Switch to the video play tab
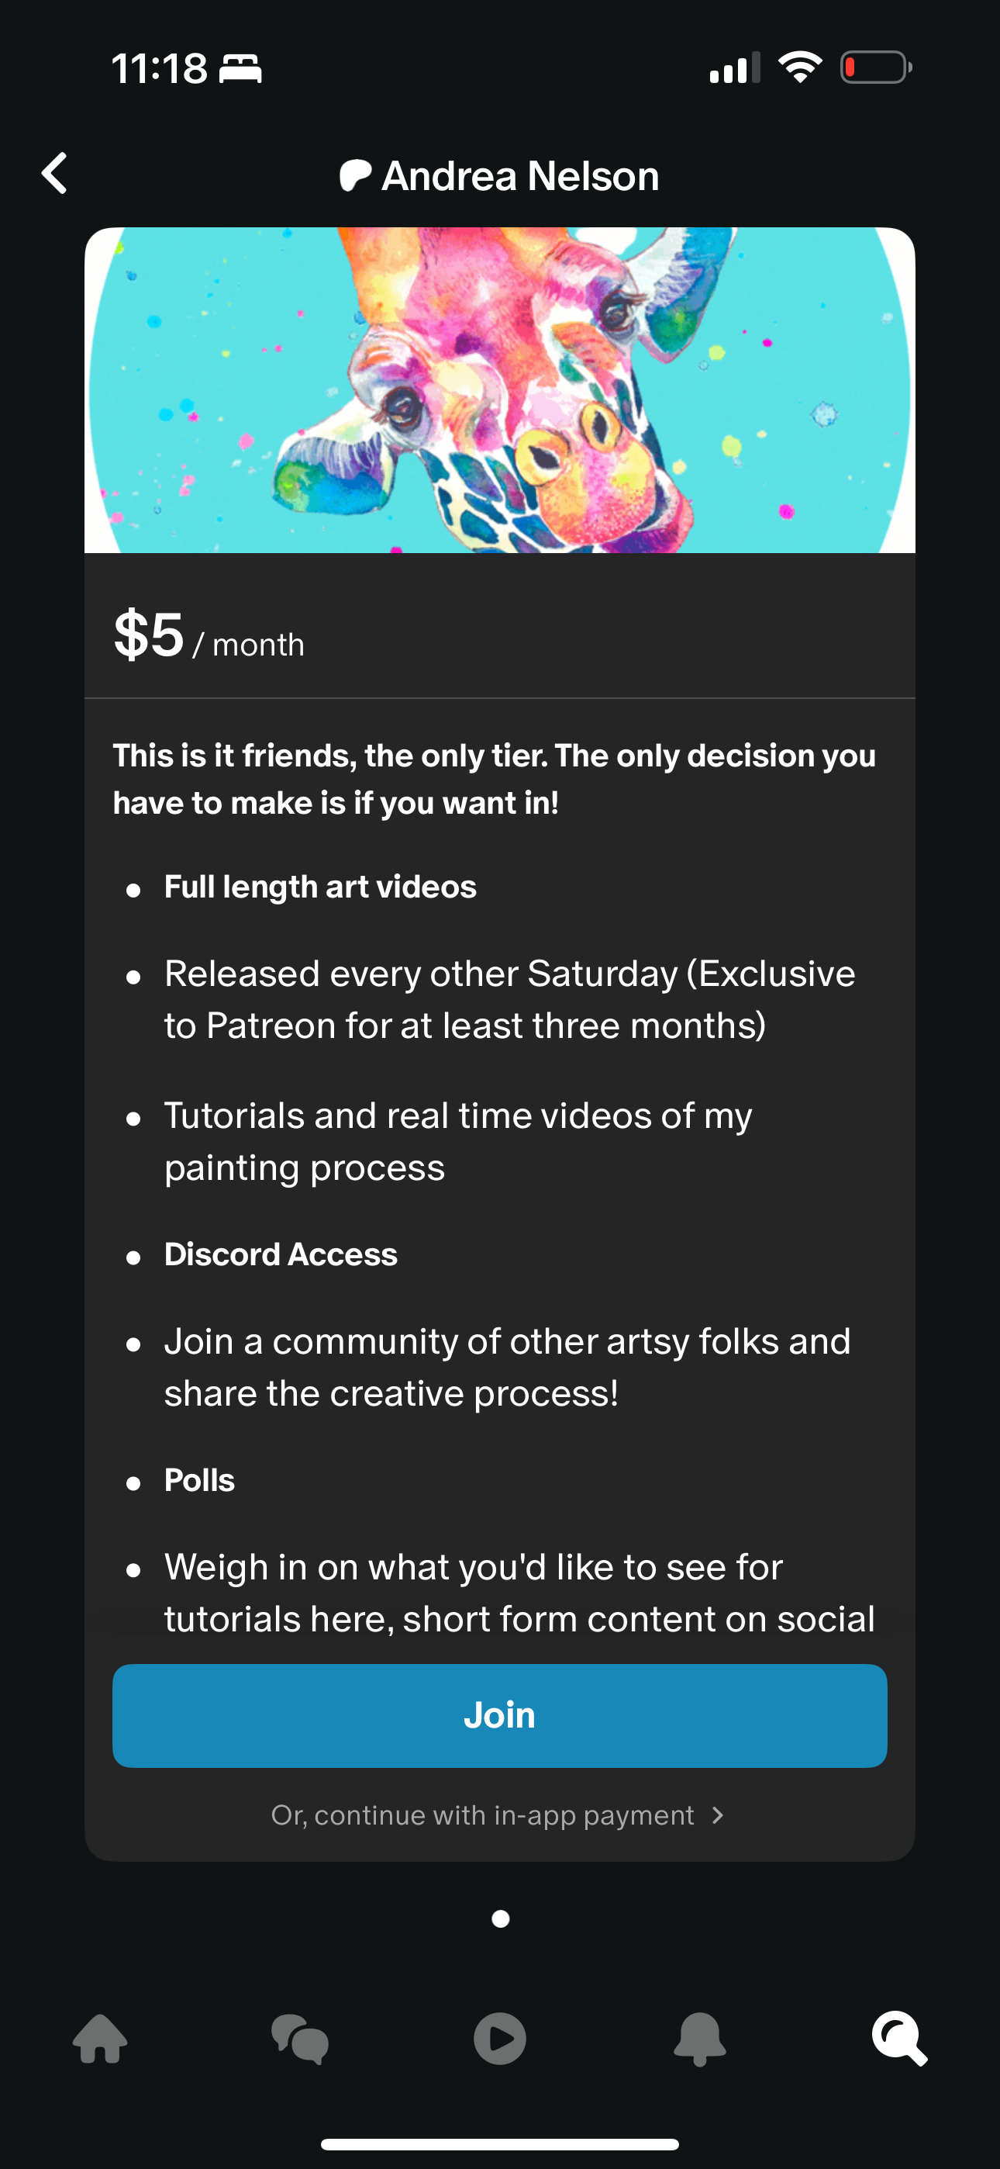Image resolution: width=1000 pixels, height=2169 pixels. [x=500, y=2038]
